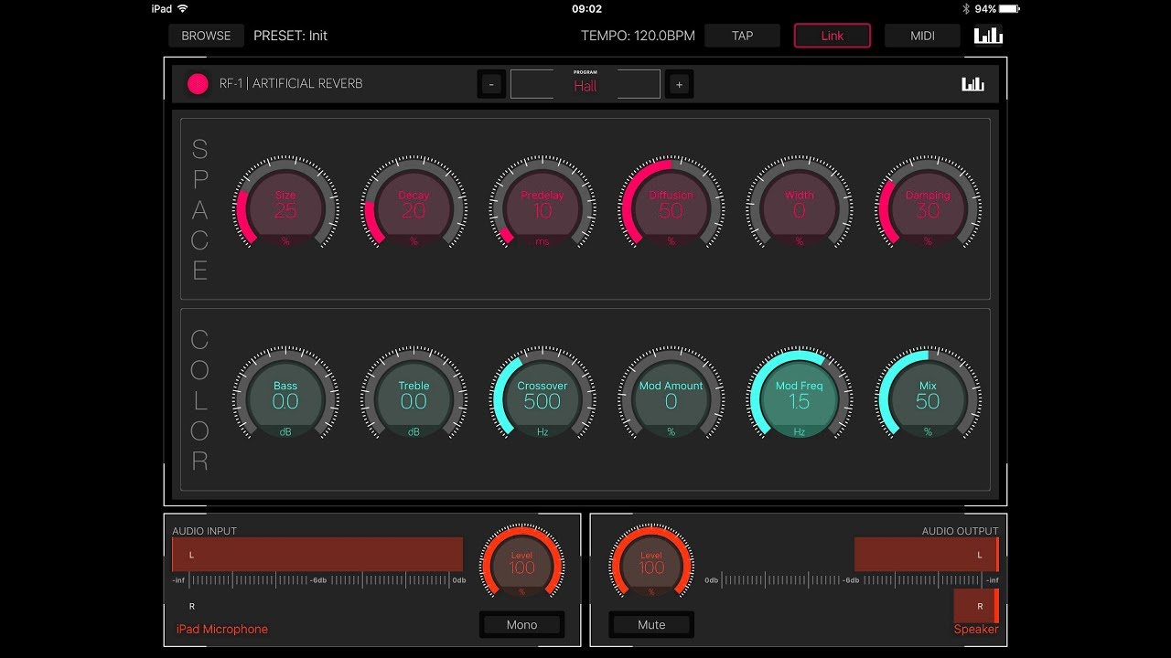The width and height of the screenshot is (1171, 658).
Task: Open the BROWSE preset browser
Action: [x=206, y=36]
